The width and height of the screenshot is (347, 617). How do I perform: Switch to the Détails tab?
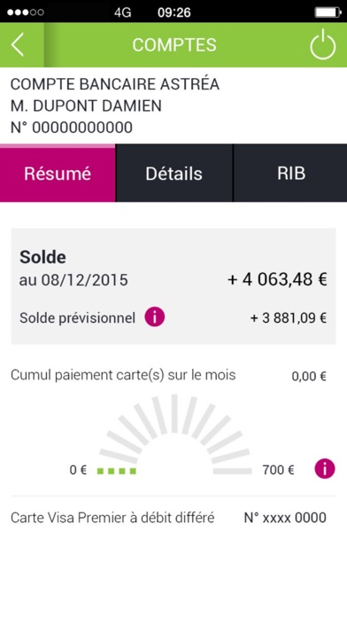tap(174, 173)
